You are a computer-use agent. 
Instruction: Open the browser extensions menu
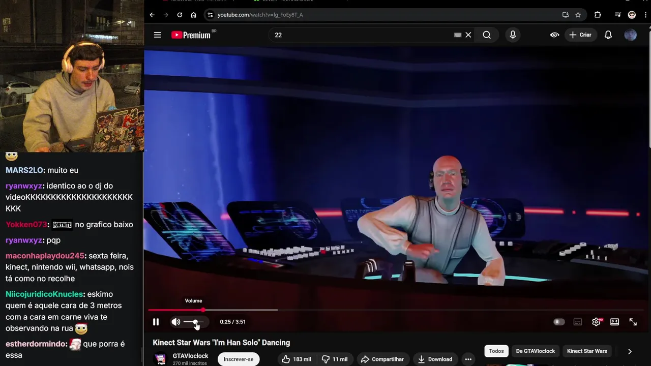tap(598, 15)
